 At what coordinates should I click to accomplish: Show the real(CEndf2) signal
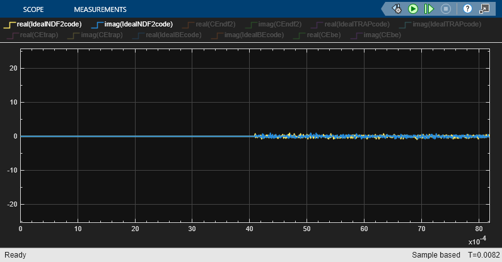tap(209, 25)
